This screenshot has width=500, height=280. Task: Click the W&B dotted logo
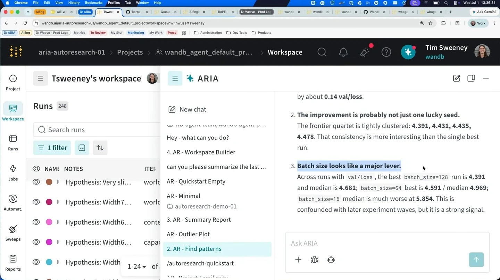(x=16, y=52)
